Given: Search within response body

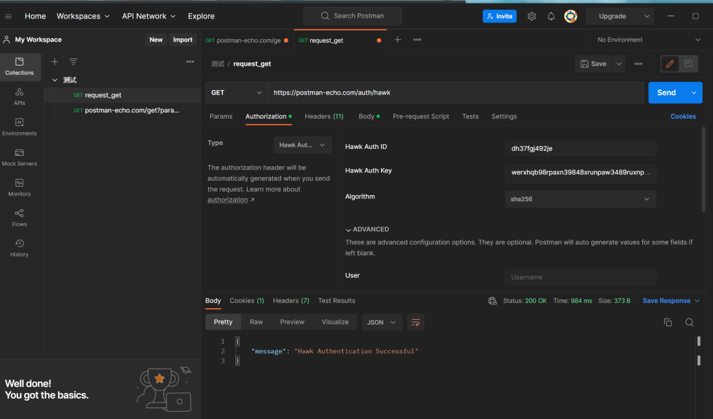Looking at the screenshot, I should [x=689, y=322].
